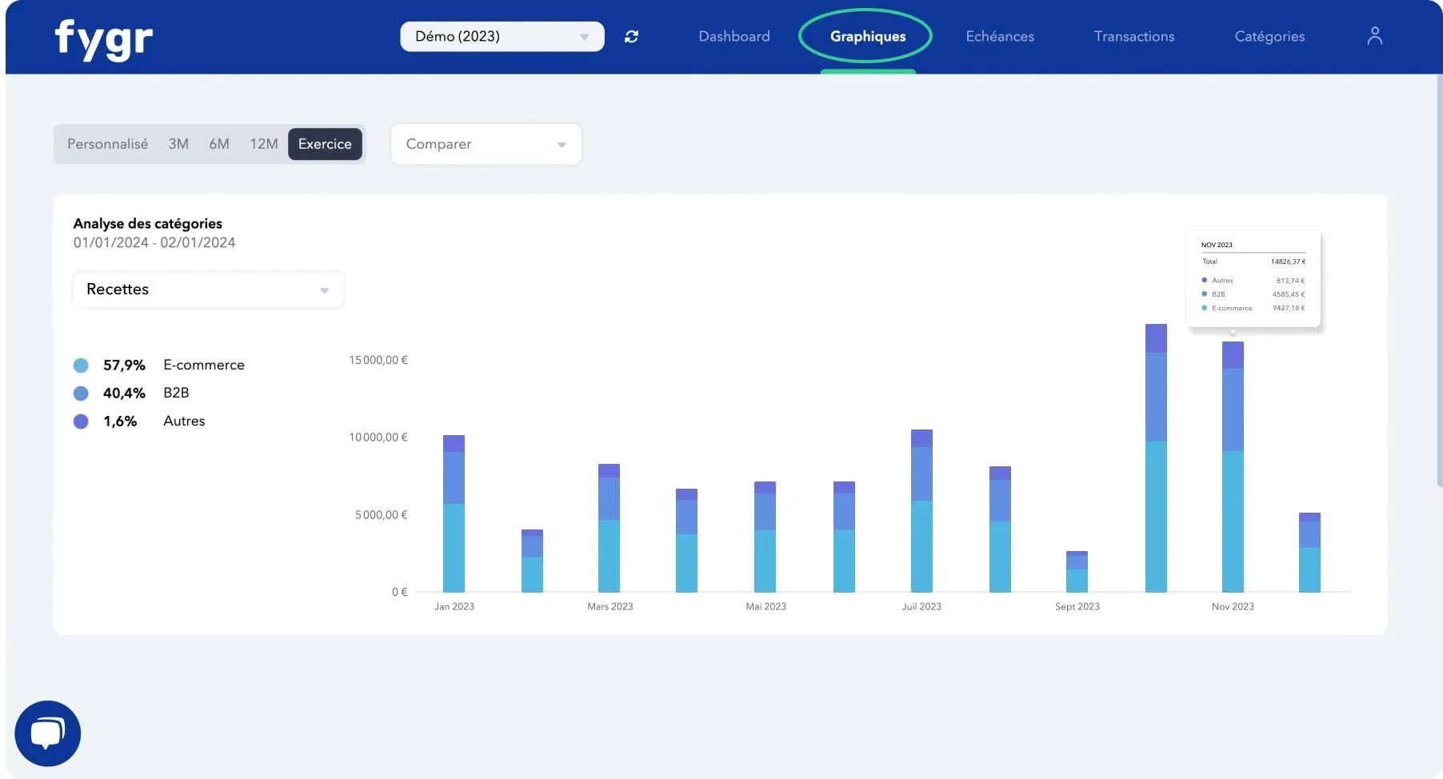This screenshot has height=779, width=1443.
Task: Click the 01/01/2024 - 02/01/2024 date range
Action: pyautogui.click(x=154, y=242)
